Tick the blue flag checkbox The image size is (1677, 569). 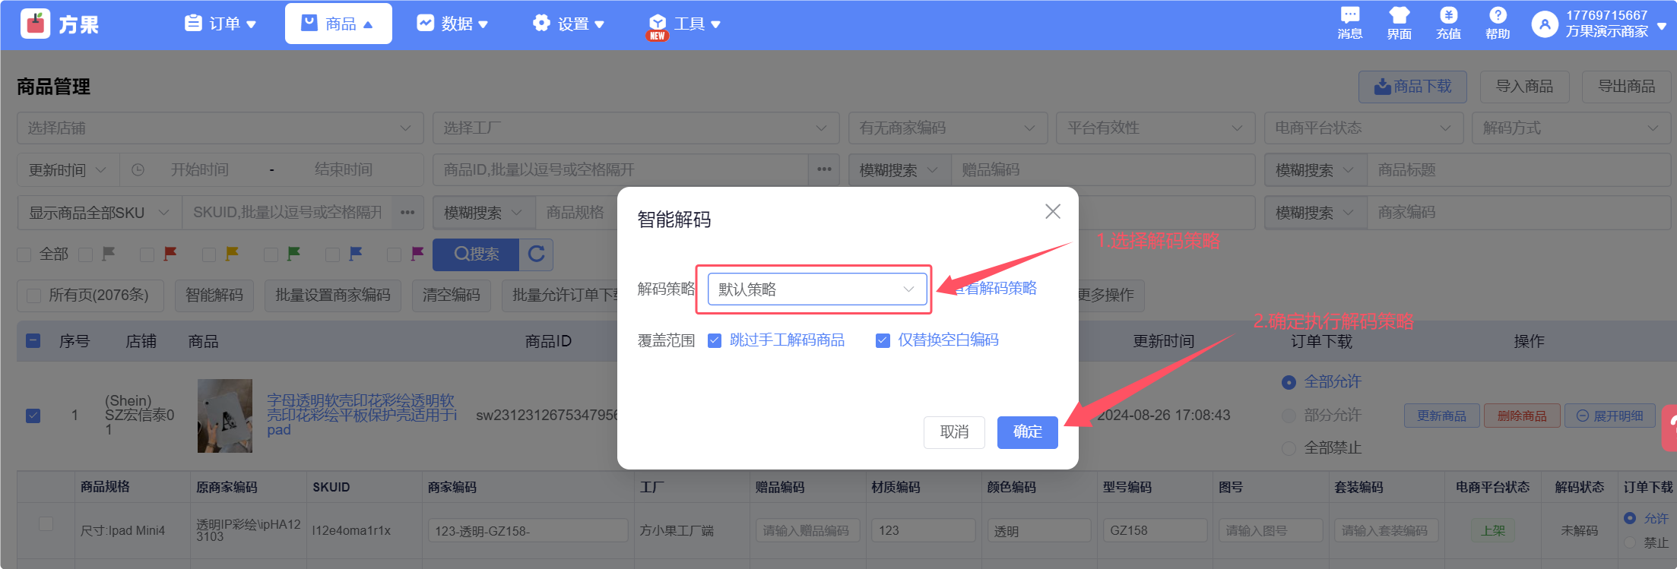coord(332,254)
